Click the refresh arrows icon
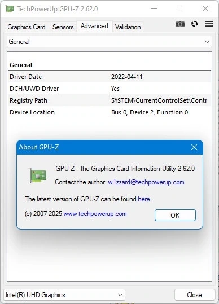Screen dimensions: 219x304 point(194,24)
